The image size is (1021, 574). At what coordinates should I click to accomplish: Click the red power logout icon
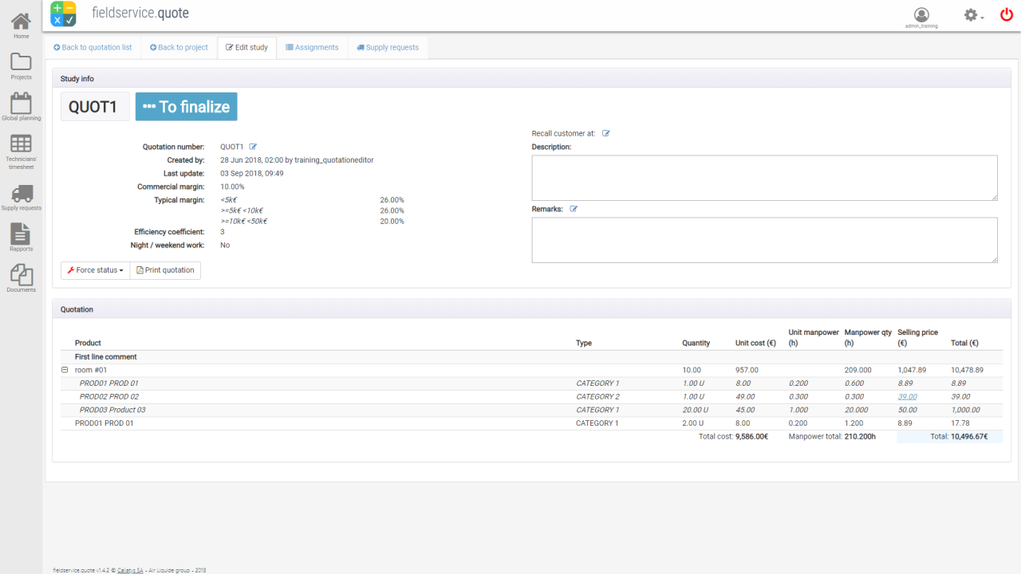pyautogui.click(x=1007, y=14)
